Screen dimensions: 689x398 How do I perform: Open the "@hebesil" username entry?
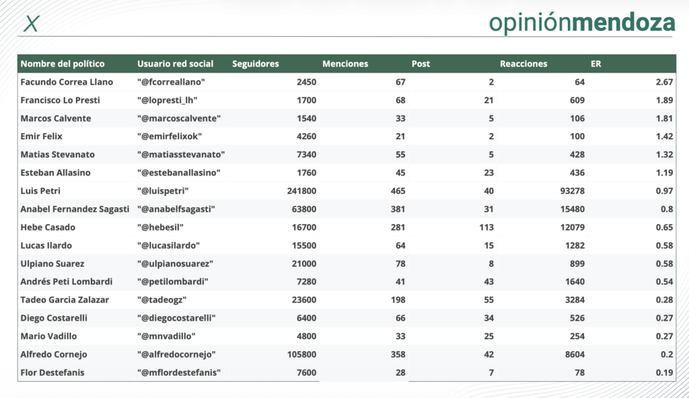tap(159, 227)
